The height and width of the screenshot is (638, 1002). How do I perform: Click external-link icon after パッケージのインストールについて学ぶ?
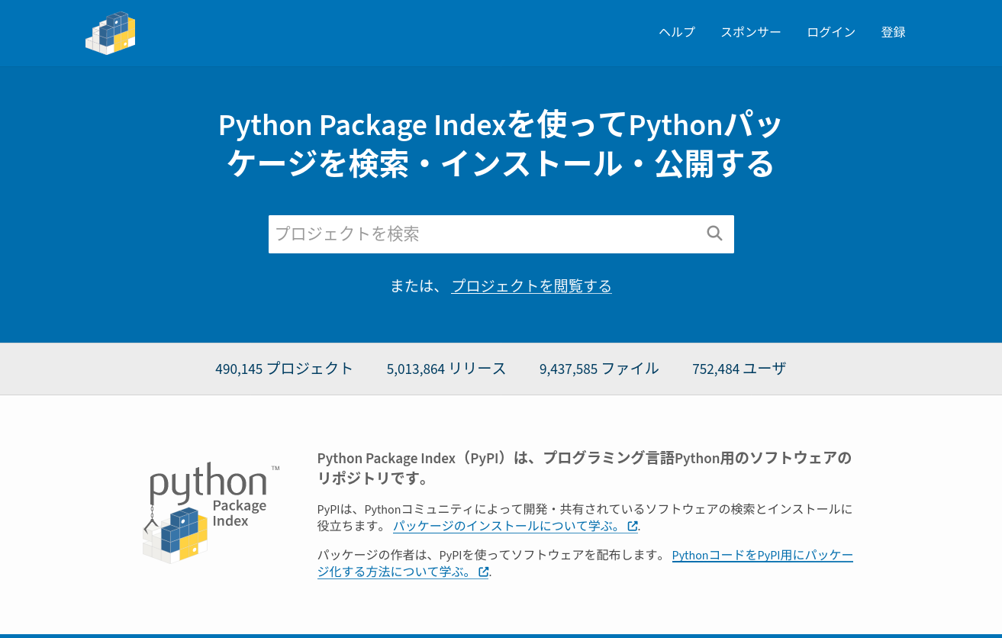click(632, 526)
